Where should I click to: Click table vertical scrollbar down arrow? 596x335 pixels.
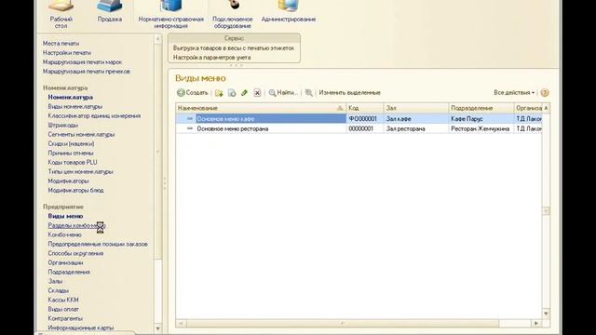(x=547, y=314)
